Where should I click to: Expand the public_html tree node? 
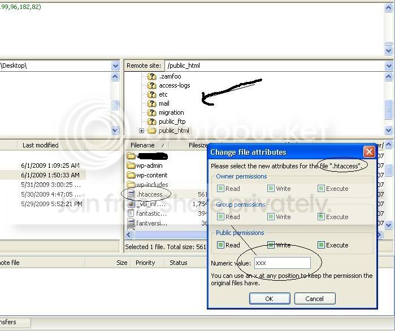click(x=141, y=131)
